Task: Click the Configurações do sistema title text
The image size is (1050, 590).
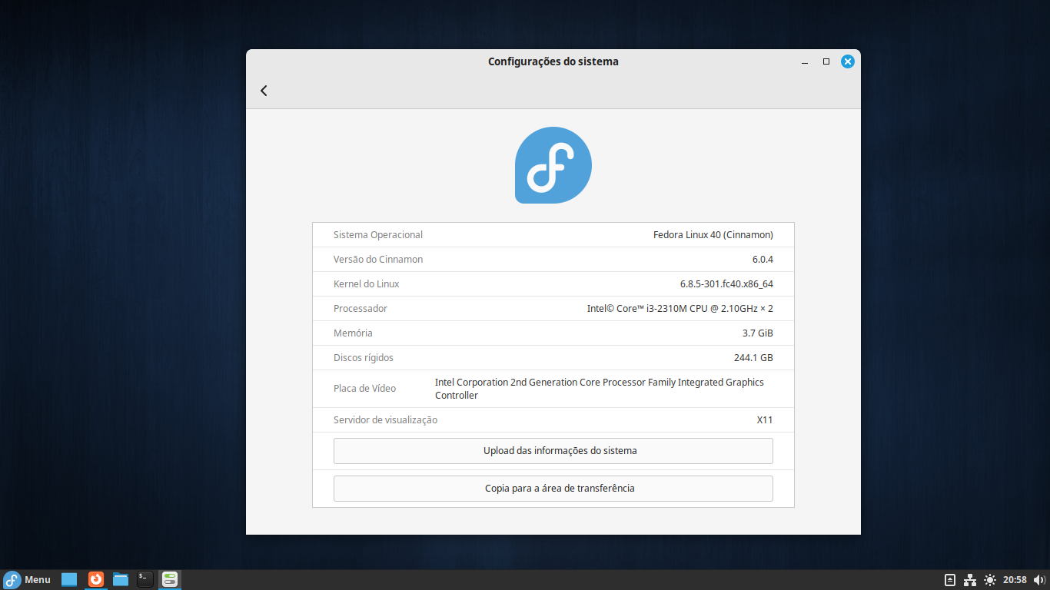Action: [x=553, y=61]
